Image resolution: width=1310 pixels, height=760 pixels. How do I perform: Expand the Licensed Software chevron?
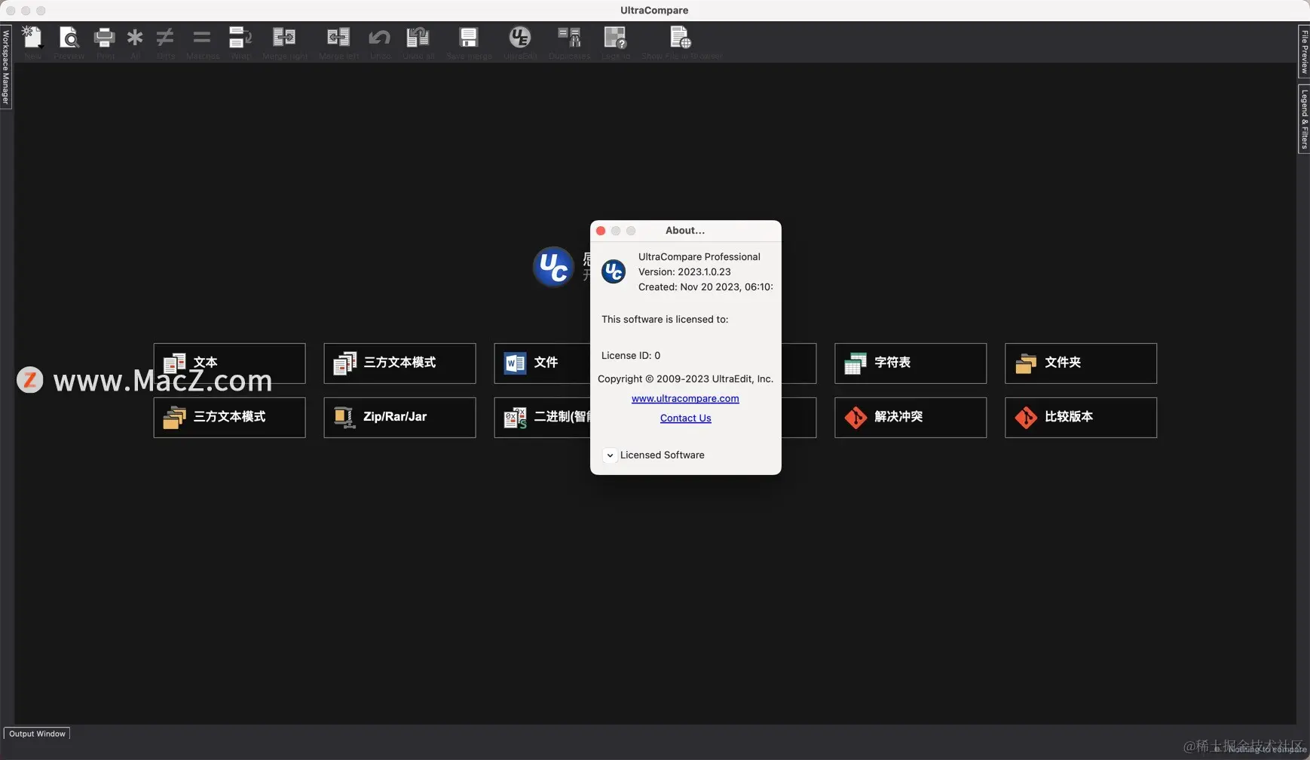[610, 455]
